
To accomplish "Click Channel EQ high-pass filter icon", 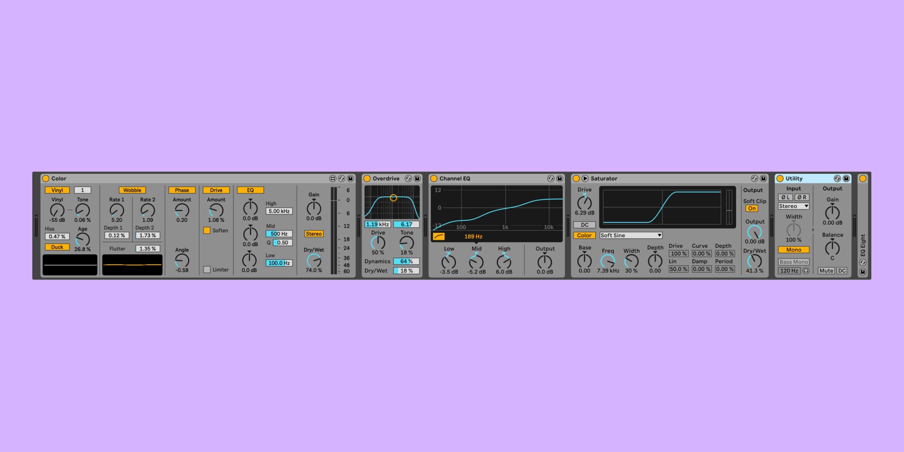I will click(439, 237).
